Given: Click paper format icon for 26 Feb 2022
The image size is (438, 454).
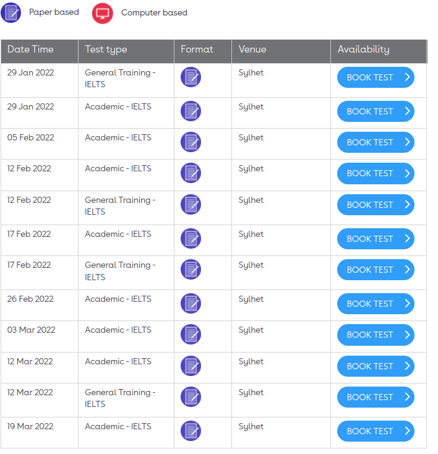Looking at the screenshot, I should [191, 303].
